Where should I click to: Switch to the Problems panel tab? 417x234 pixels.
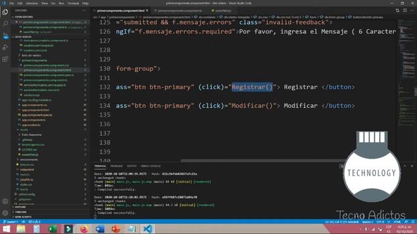[117, 166]
